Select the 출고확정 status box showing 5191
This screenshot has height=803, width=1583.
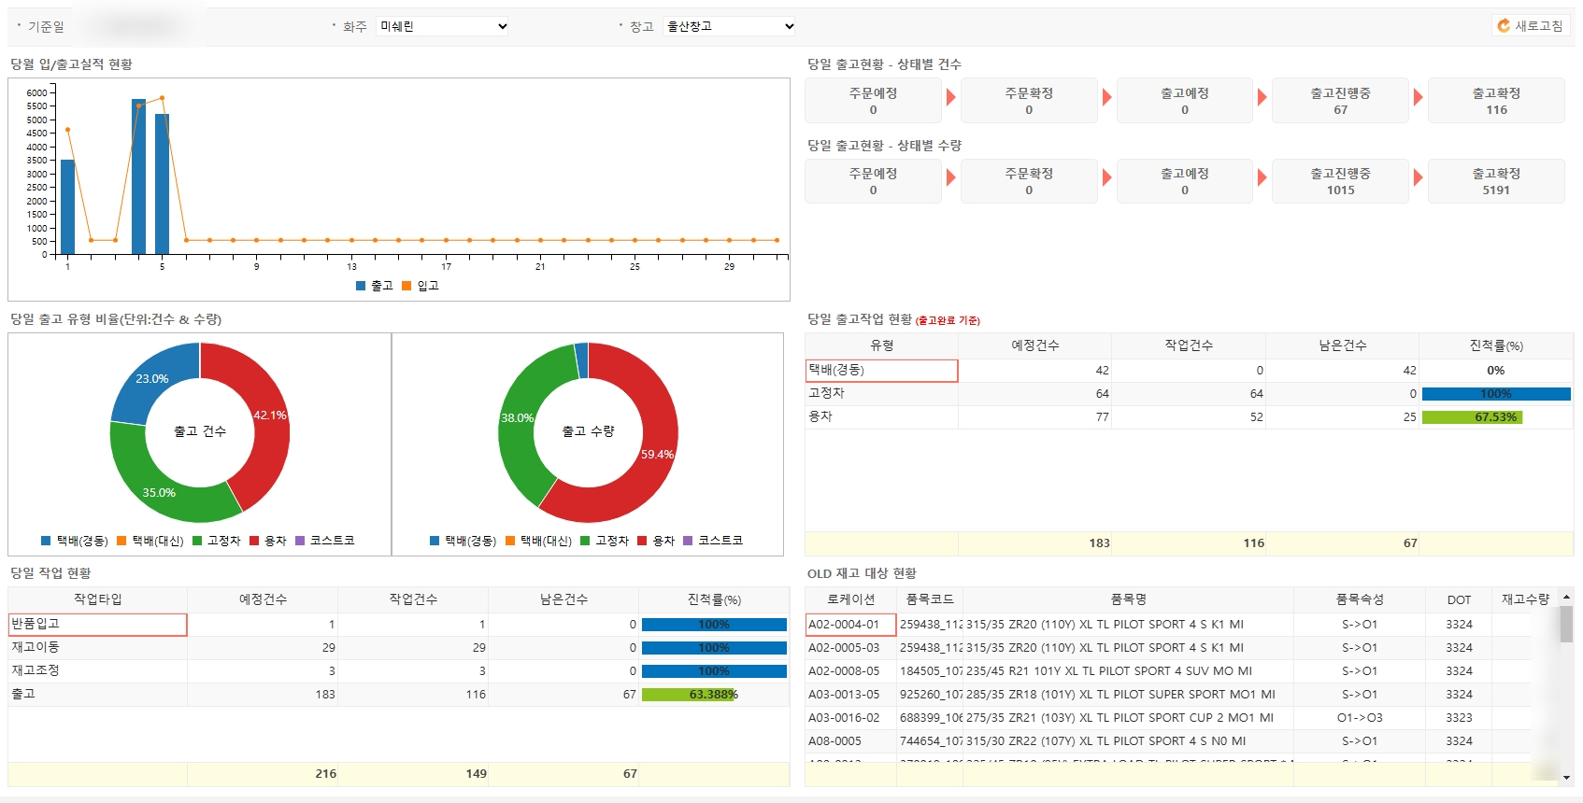1495,181
